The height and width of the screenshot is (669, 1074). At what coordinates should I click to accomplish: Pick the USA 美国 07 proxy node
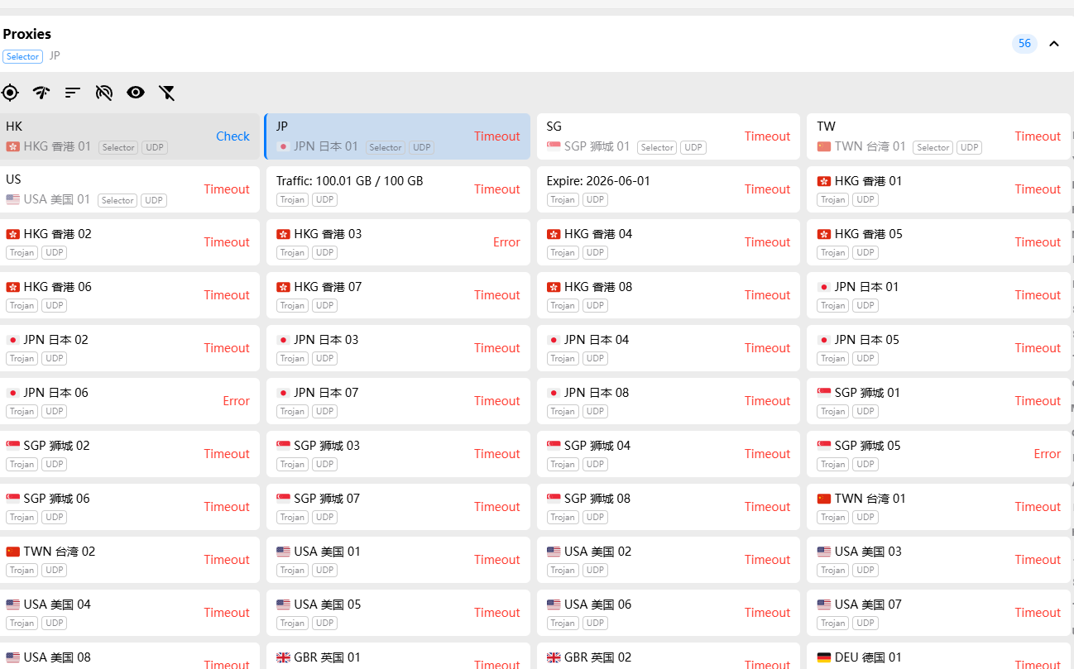(x=938, y=613)
